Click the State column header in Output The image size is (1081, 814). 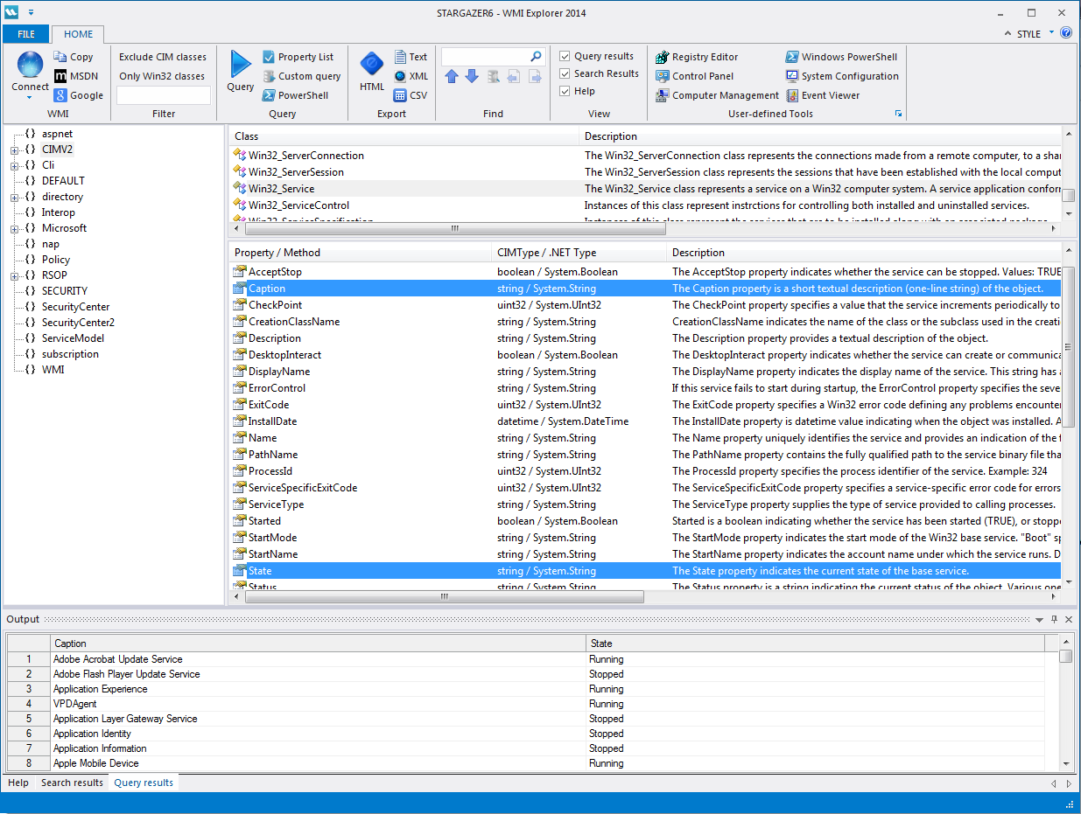pyautogui.click(x=815, y=644)
